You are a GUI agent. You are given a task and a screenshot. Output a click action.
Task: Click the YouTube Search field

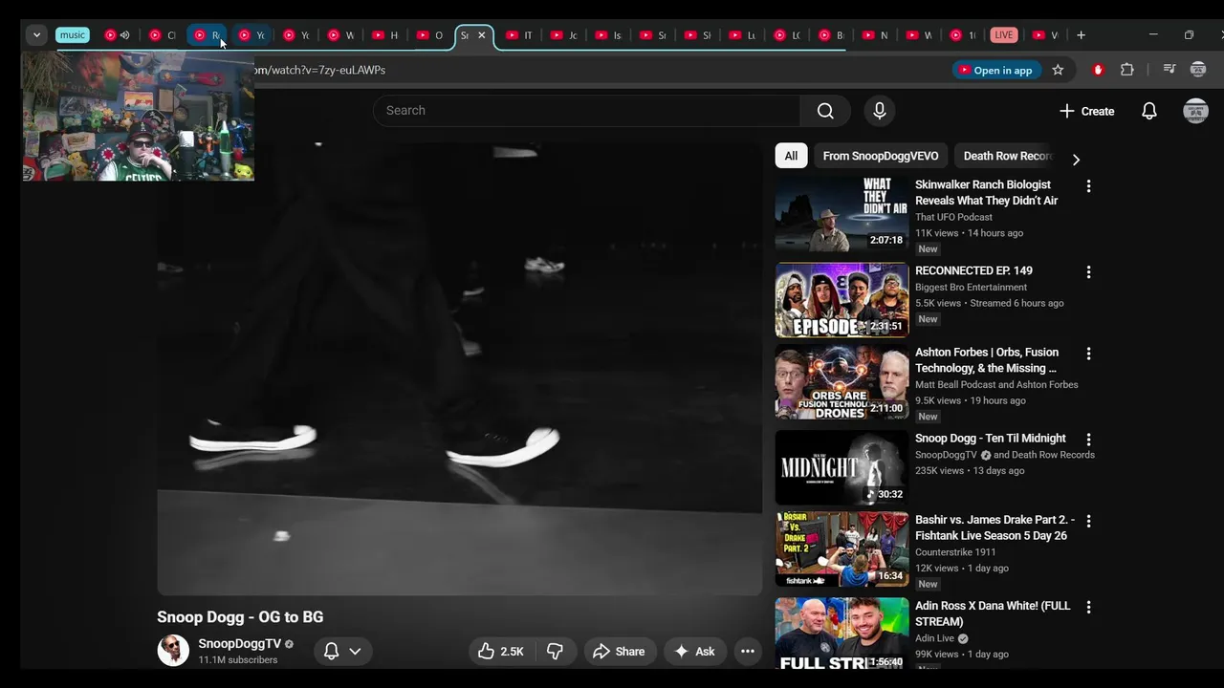pos(587,111)
